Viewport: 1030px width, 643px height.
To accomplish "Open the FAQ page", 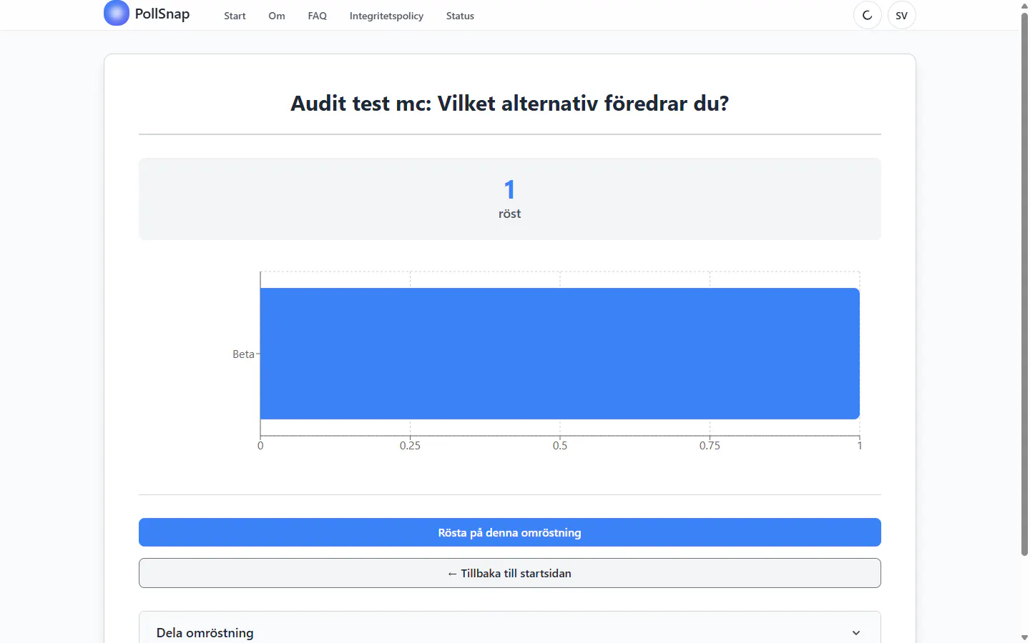I will (318, 16).
